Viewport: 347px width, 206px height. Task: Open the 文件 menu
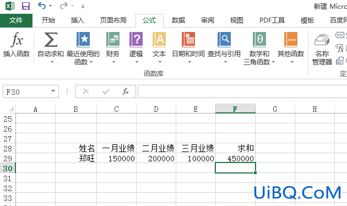(x=16, y=20)
